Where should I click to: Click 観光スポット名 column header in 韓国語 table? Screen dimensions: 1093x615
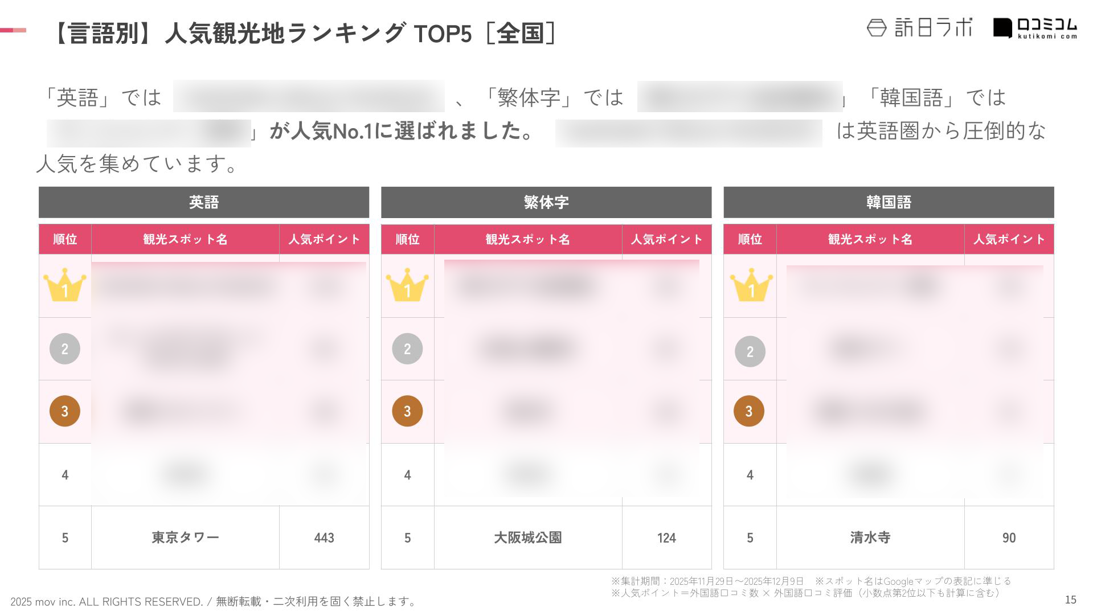coord(870,239)
